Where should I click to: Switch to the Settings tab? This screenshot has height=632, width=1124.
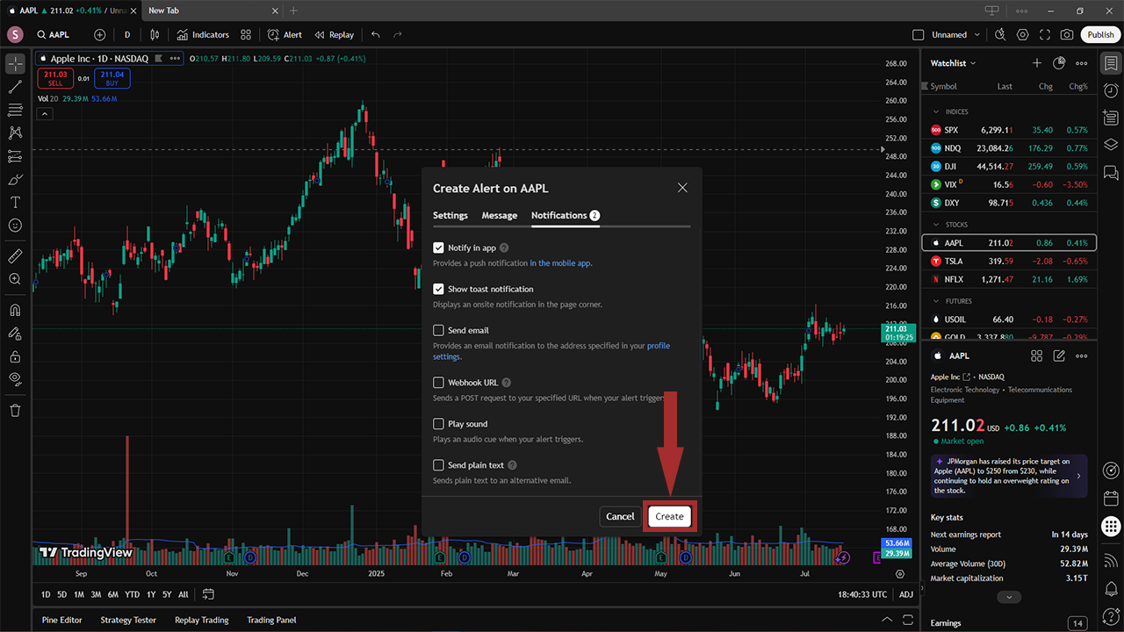[450, 215]
